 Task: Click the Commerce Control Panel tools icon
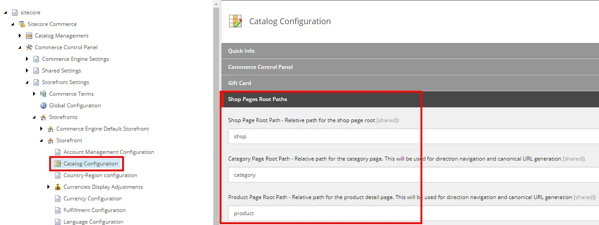pyautogui.click(x=29, y=47)
